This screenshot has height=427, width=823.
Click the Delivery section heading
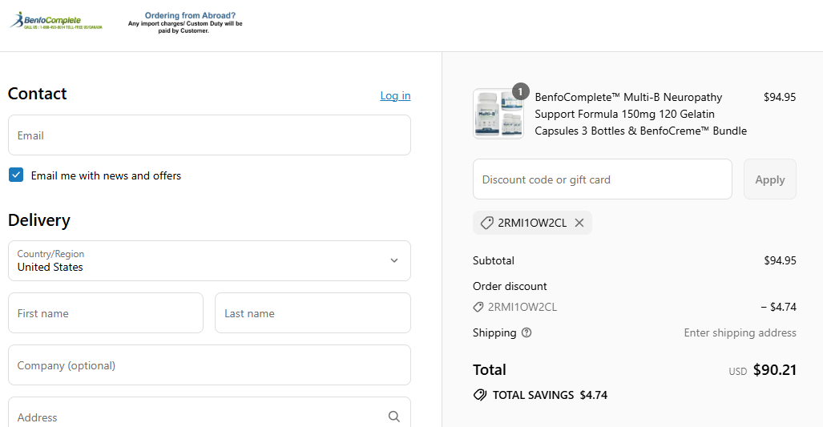(38, 220)
